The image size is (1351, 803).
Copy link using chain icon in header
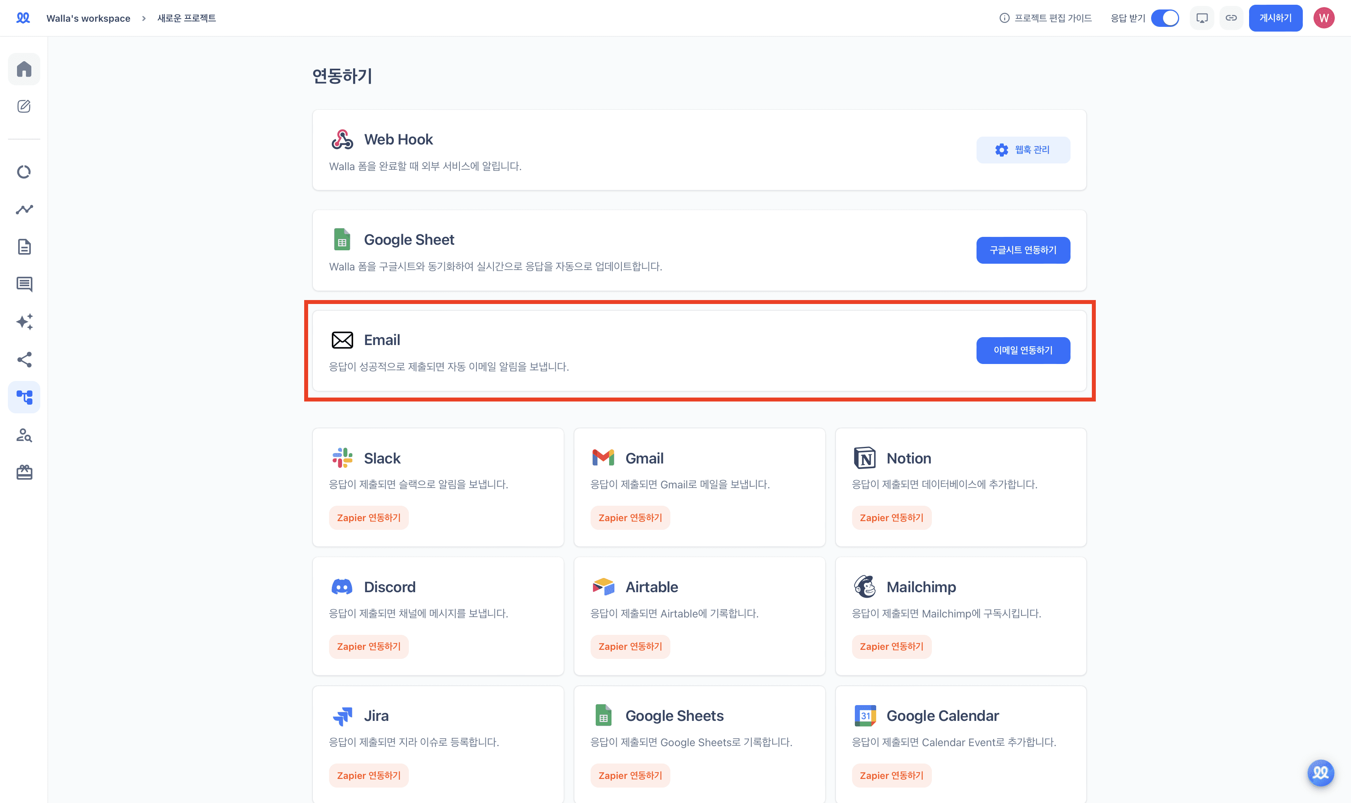pyautogui.click(x=1231, y=18)
